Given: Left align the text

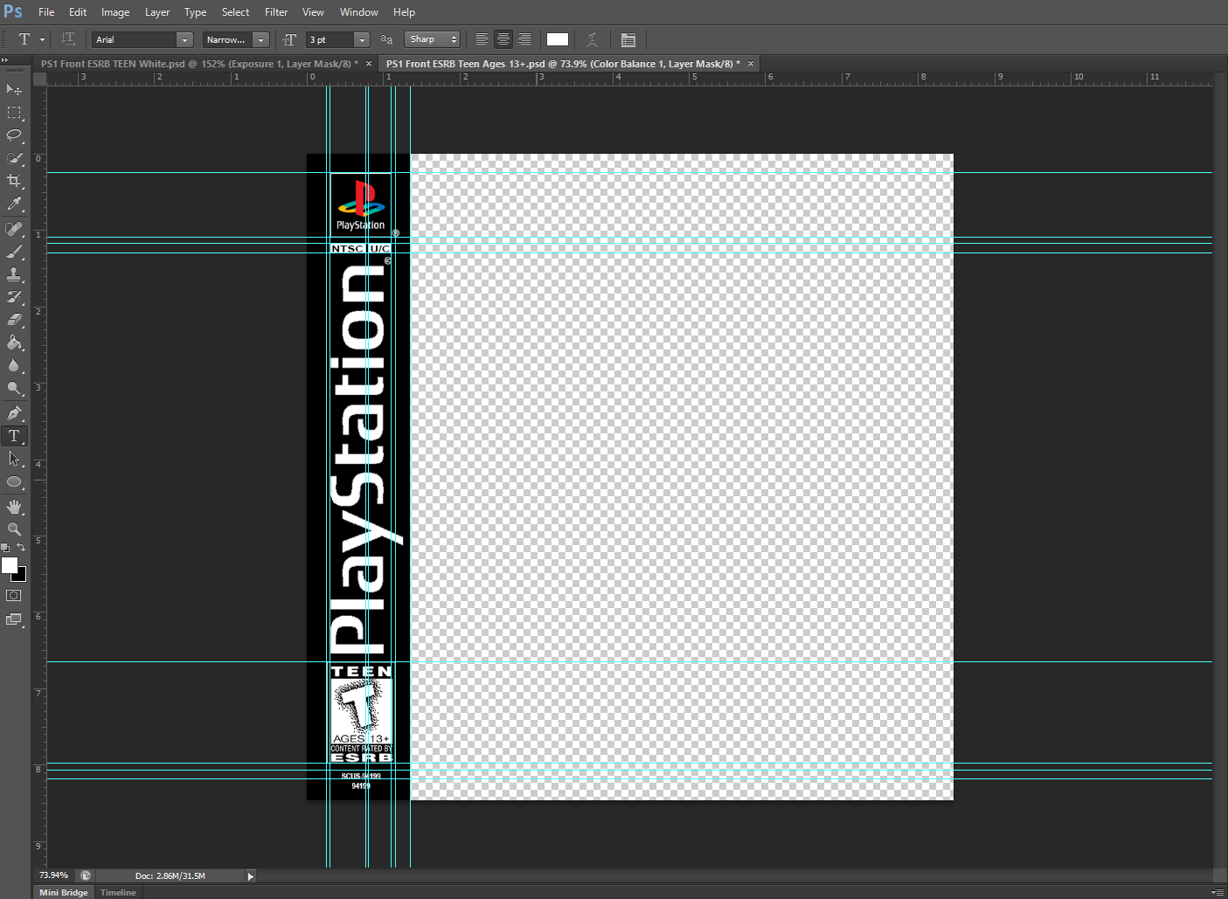Looking at the screenshot, I should pos(482,39).
